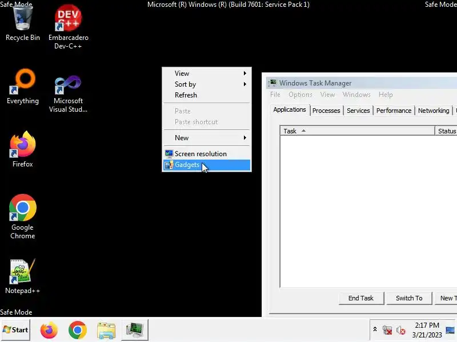The image size is (457, 342).
Task: Click the End Task button
Action: click(x=361, y=298)
